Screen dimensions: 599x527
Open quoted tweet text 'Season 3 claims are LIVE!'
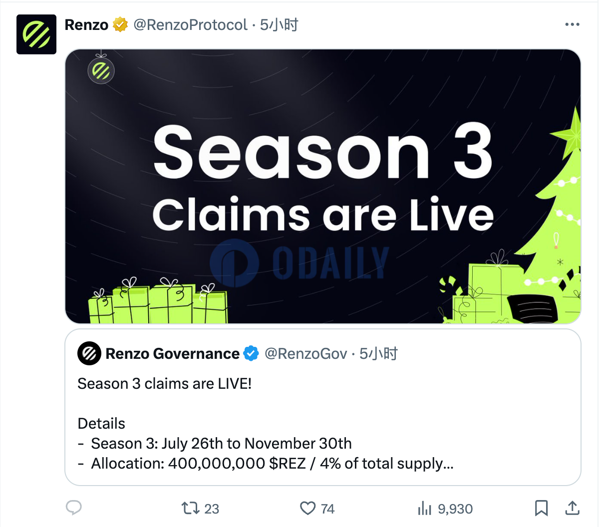point(165,384)
